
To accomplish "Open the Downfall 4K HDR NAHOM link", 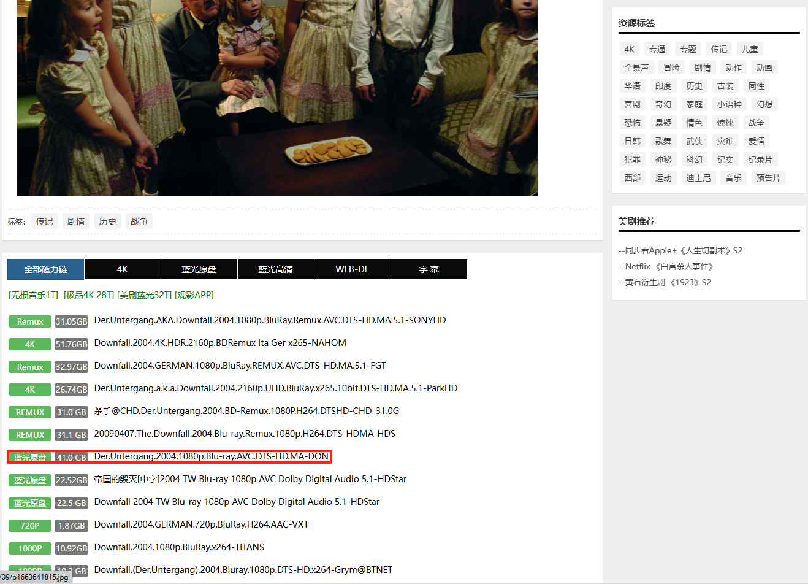I will click(x=220, y=343).
